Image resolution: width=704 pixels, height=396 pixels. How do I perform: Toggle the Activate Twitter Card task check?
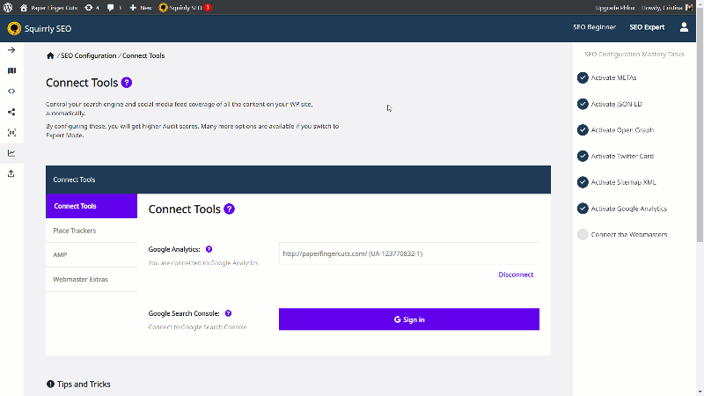coord(583,156)
